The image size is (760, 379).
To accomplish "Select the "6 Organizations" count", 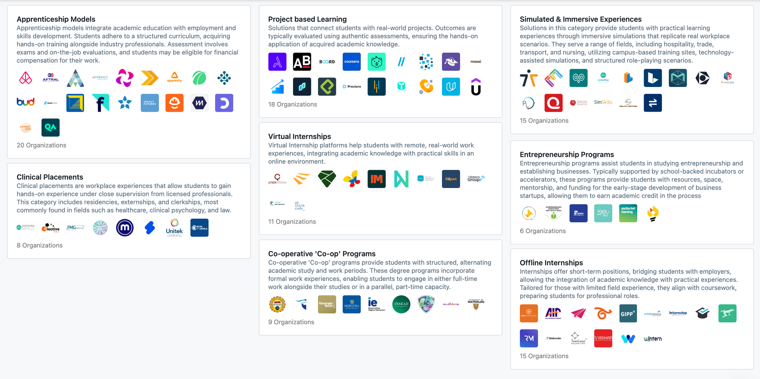I will (543, 231).
